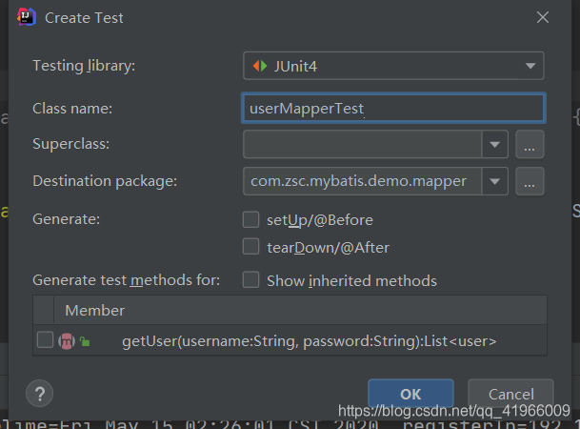580x429 pixels.
Task: Enable setUp/@Before generation
Action: point(250,219)
